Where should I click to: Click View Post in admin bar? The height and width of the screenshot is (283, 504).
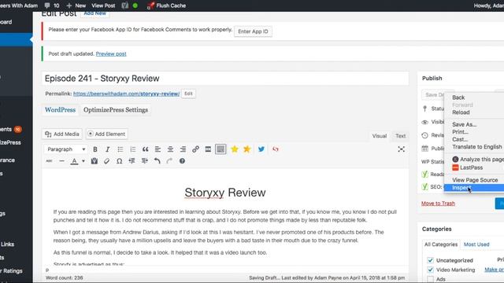point(103,6)
